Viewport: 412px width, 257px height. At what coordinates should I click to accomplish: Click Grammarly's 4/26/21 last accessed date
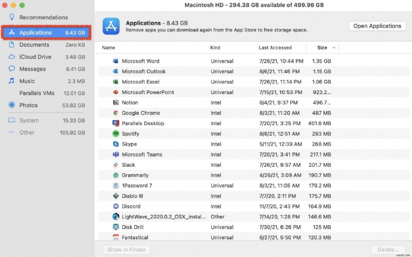[280, 175]
